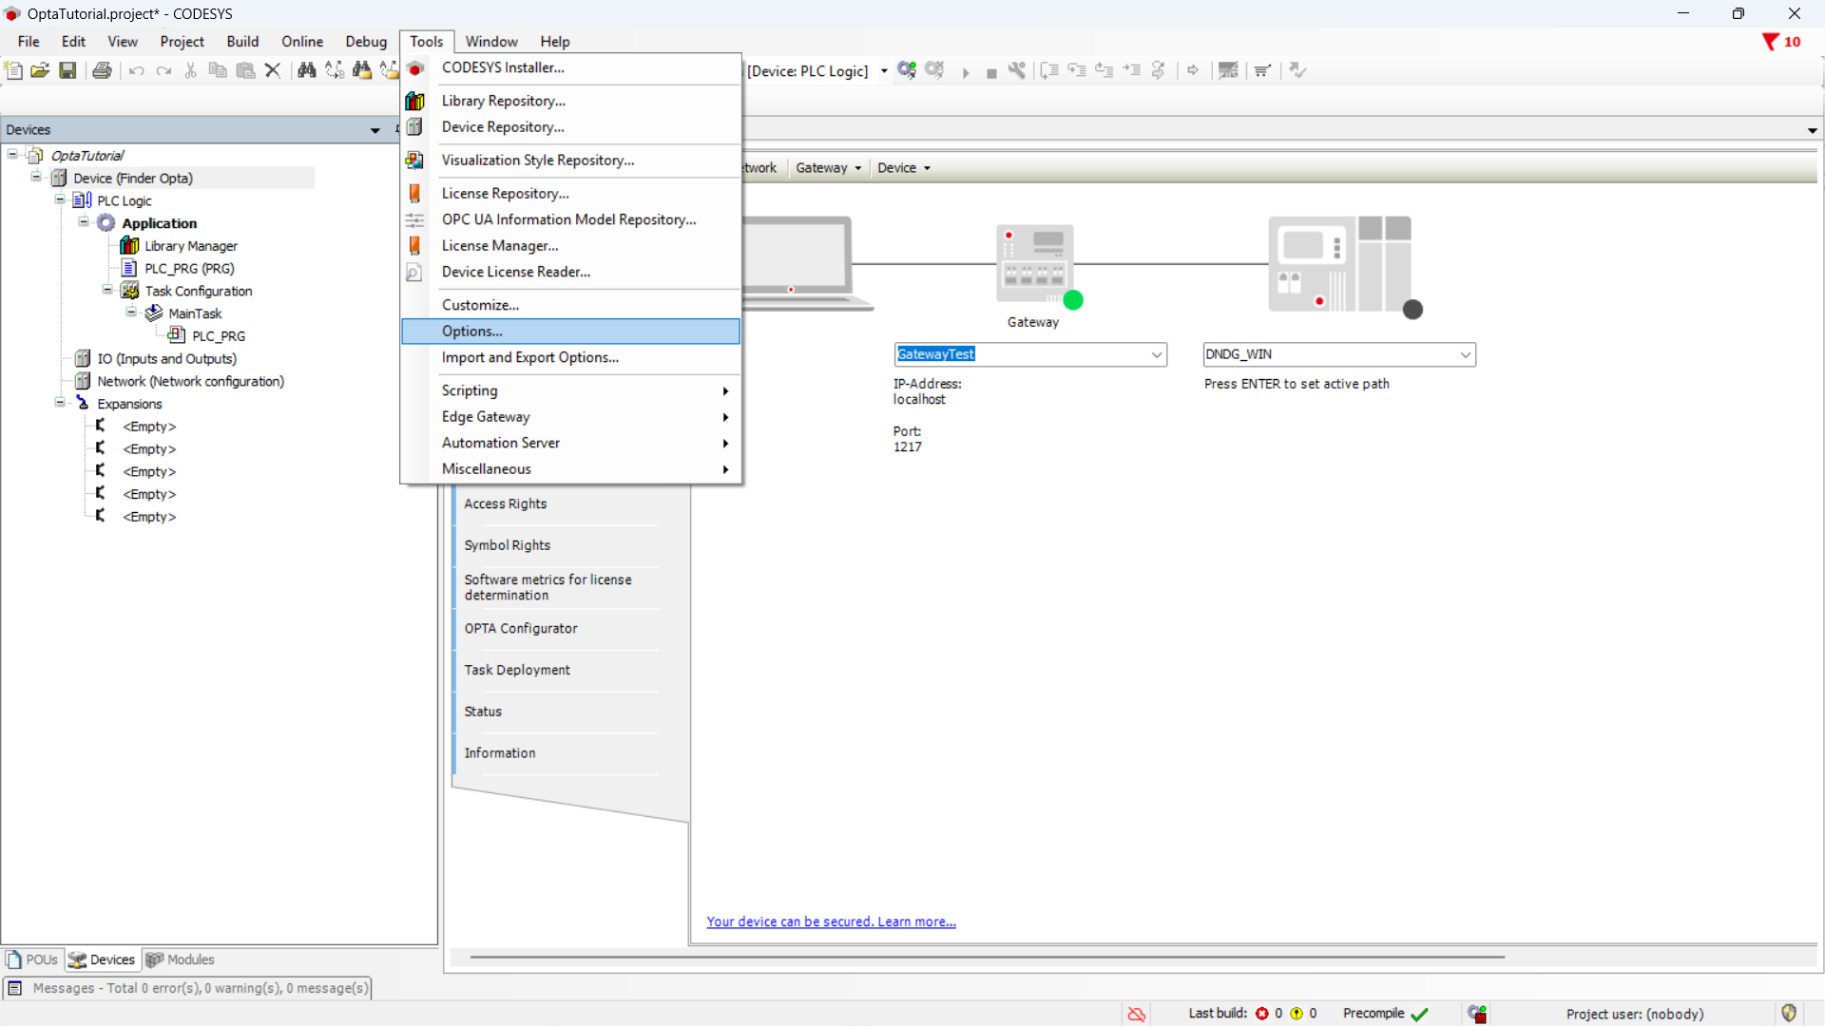This screenshot has width=1825, height=1026.
Task: Open Library Repository... menu entry
Action: click(503, 101)
